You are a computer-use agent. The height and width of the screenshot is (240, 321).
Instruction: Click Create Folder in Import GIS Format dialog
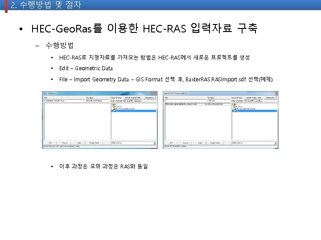pos(215,143)
